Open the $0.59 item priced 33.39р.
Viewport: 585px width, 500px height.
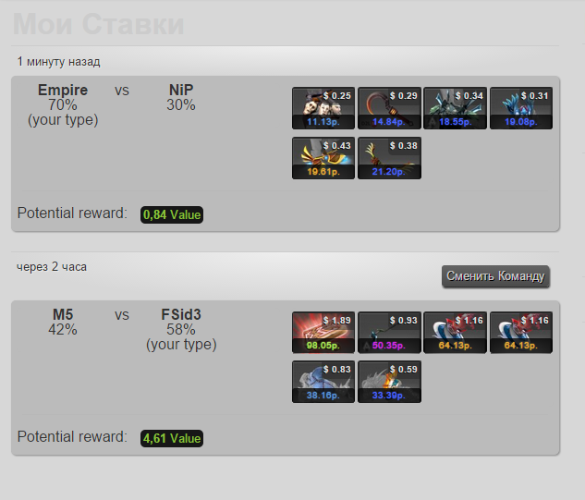point(389,382)
